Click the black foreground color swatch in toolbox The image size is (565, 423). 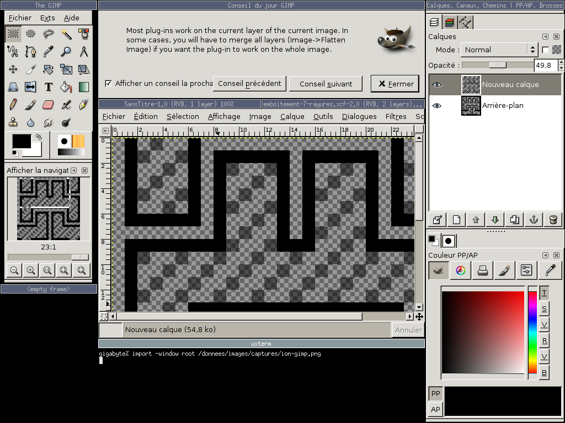pos(21,142)
